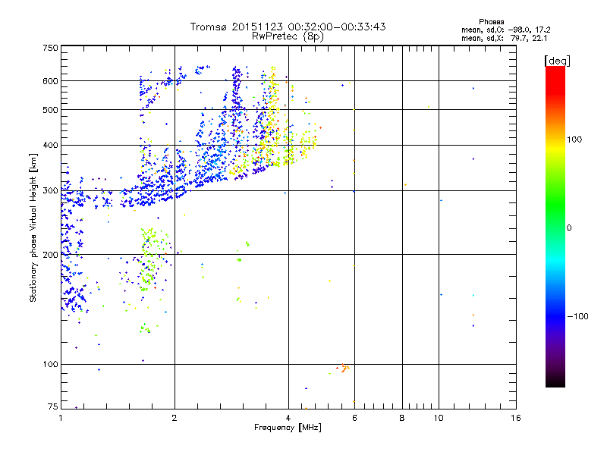Image resolution: width=607 pixels, height=455 pixels.
Task: Click the 'Stationary phase Virtual Height [km]' axis title
Action: pyautogui.click(x=33, y=228)
